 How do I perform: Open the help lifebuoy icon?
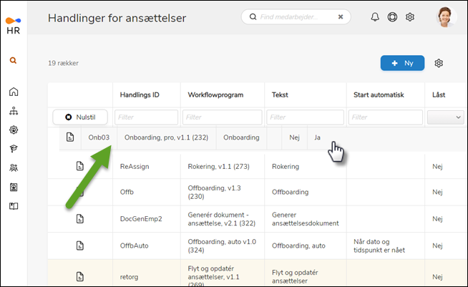coord(392,17)
